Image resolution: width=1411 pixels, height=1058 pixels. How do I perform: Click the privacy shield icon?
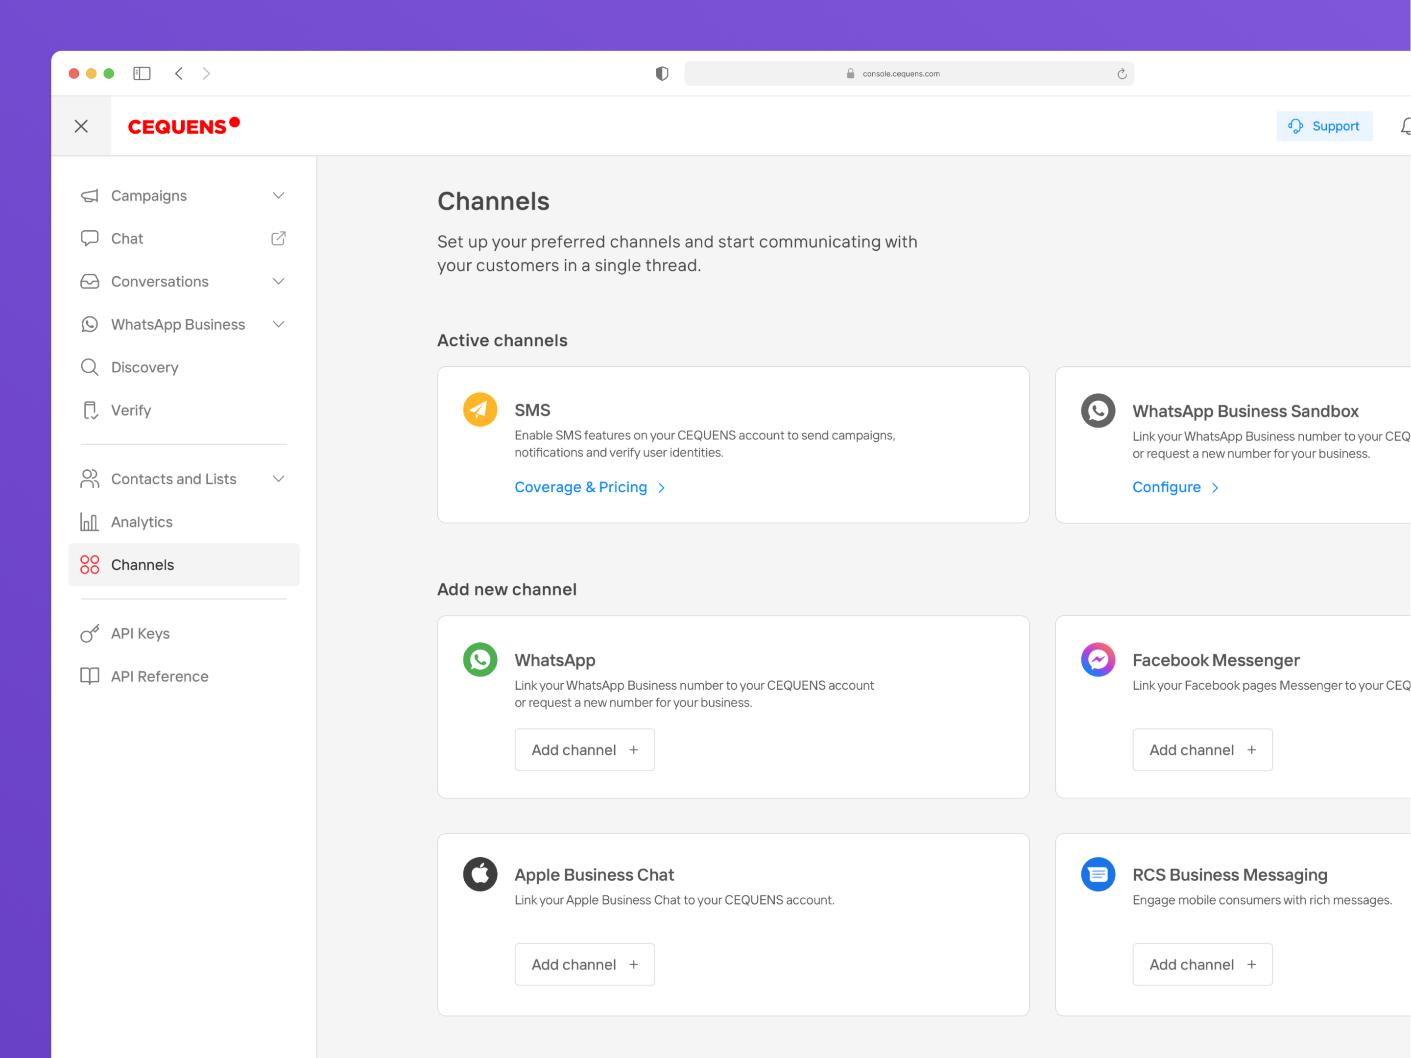[x=662, y=73]
